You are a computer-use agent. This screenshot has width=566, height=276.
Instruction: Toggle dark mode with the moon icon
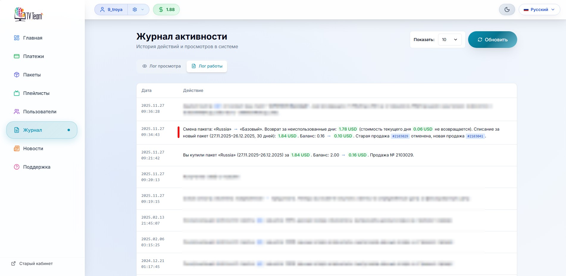click(507, 10)
